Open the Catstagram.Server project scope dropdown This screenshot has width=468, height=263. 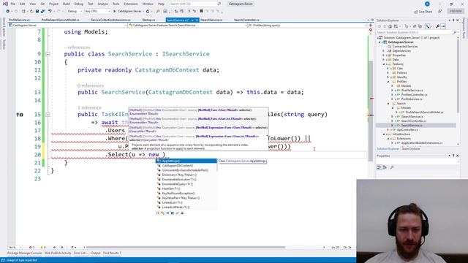point(68,26)
